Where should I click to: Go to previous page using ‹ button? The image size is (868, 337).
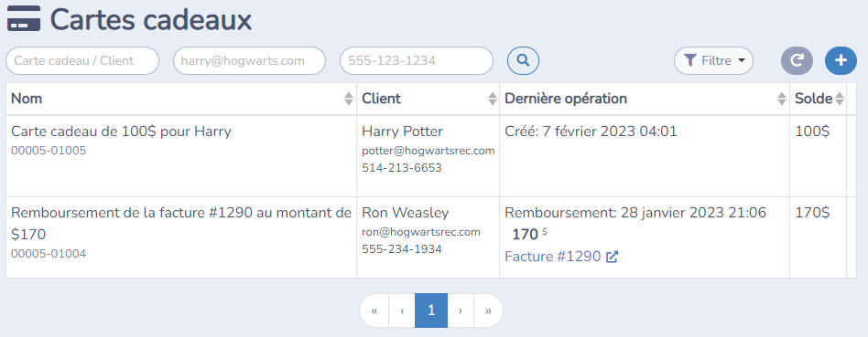pyautogui.click(x=403, y=311)
